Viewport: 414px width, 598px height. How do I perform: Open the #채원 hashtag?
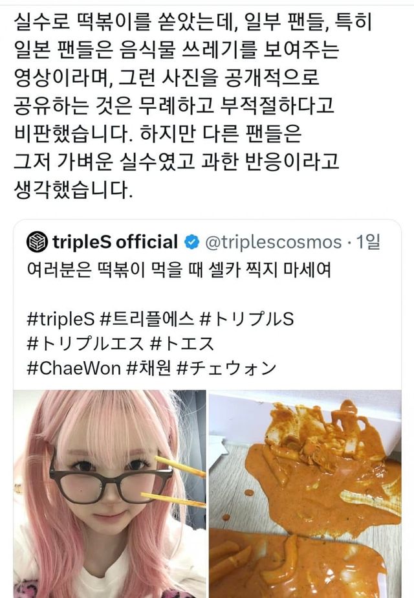149,368
